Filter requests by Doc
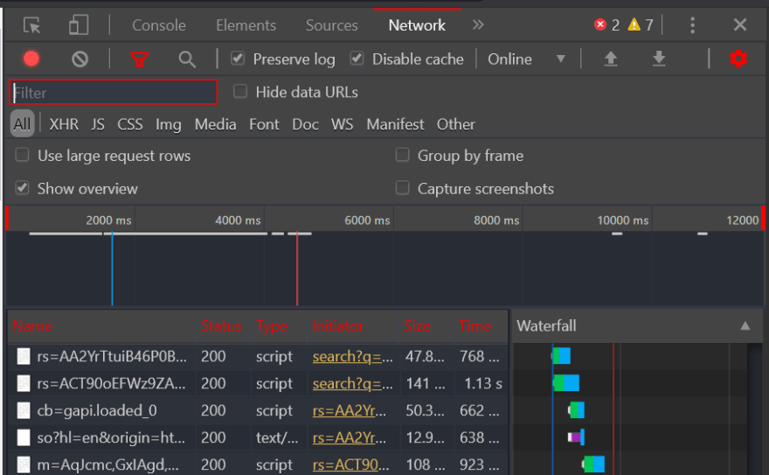The image size is (769, 475). pos(305,124)
